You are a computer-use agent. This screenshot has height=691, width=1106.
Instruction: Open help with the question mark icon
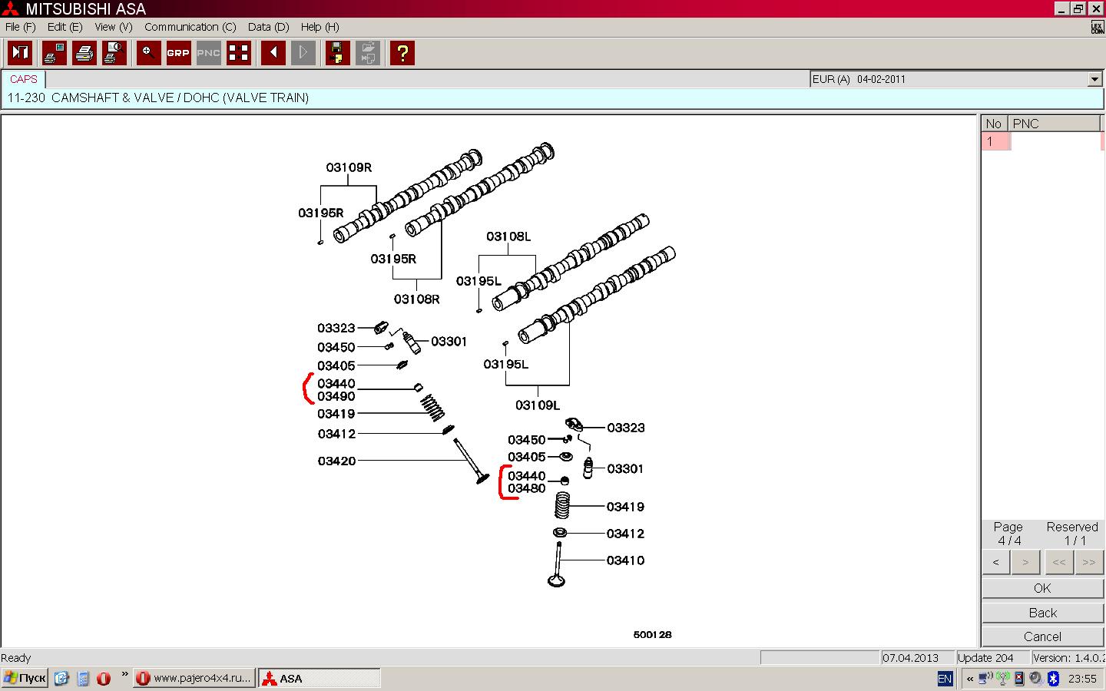(x=402, y=53)
